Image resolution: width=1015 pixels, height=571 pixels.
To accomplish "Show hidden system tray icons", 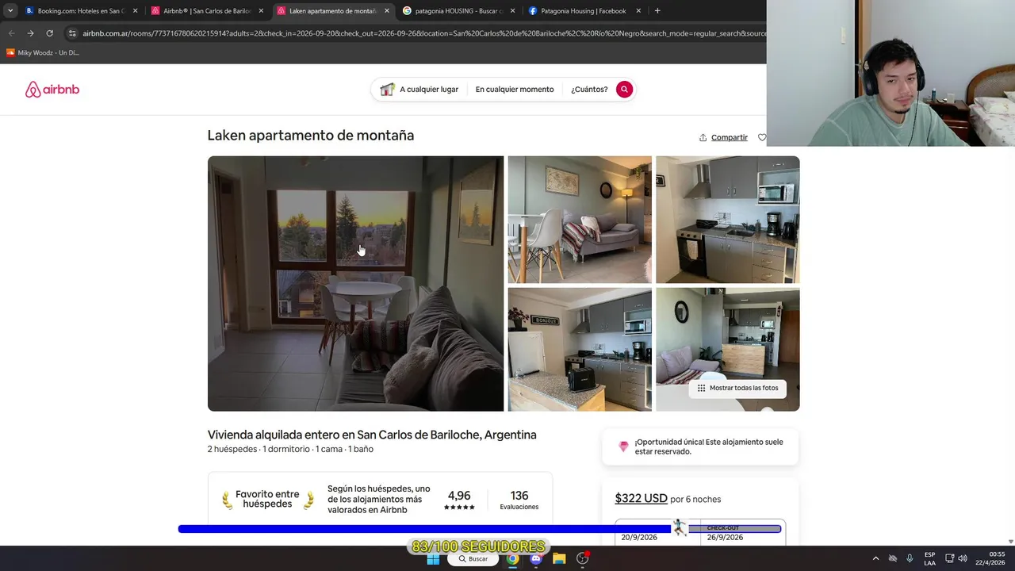I will [x=875, y=558].
